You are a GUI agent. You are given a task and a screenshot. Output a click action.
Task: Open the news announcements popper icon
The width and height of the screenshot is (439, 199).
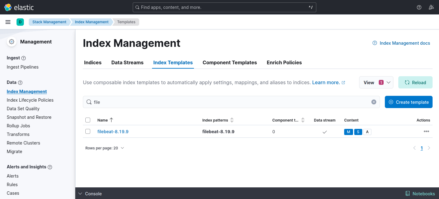431,7
